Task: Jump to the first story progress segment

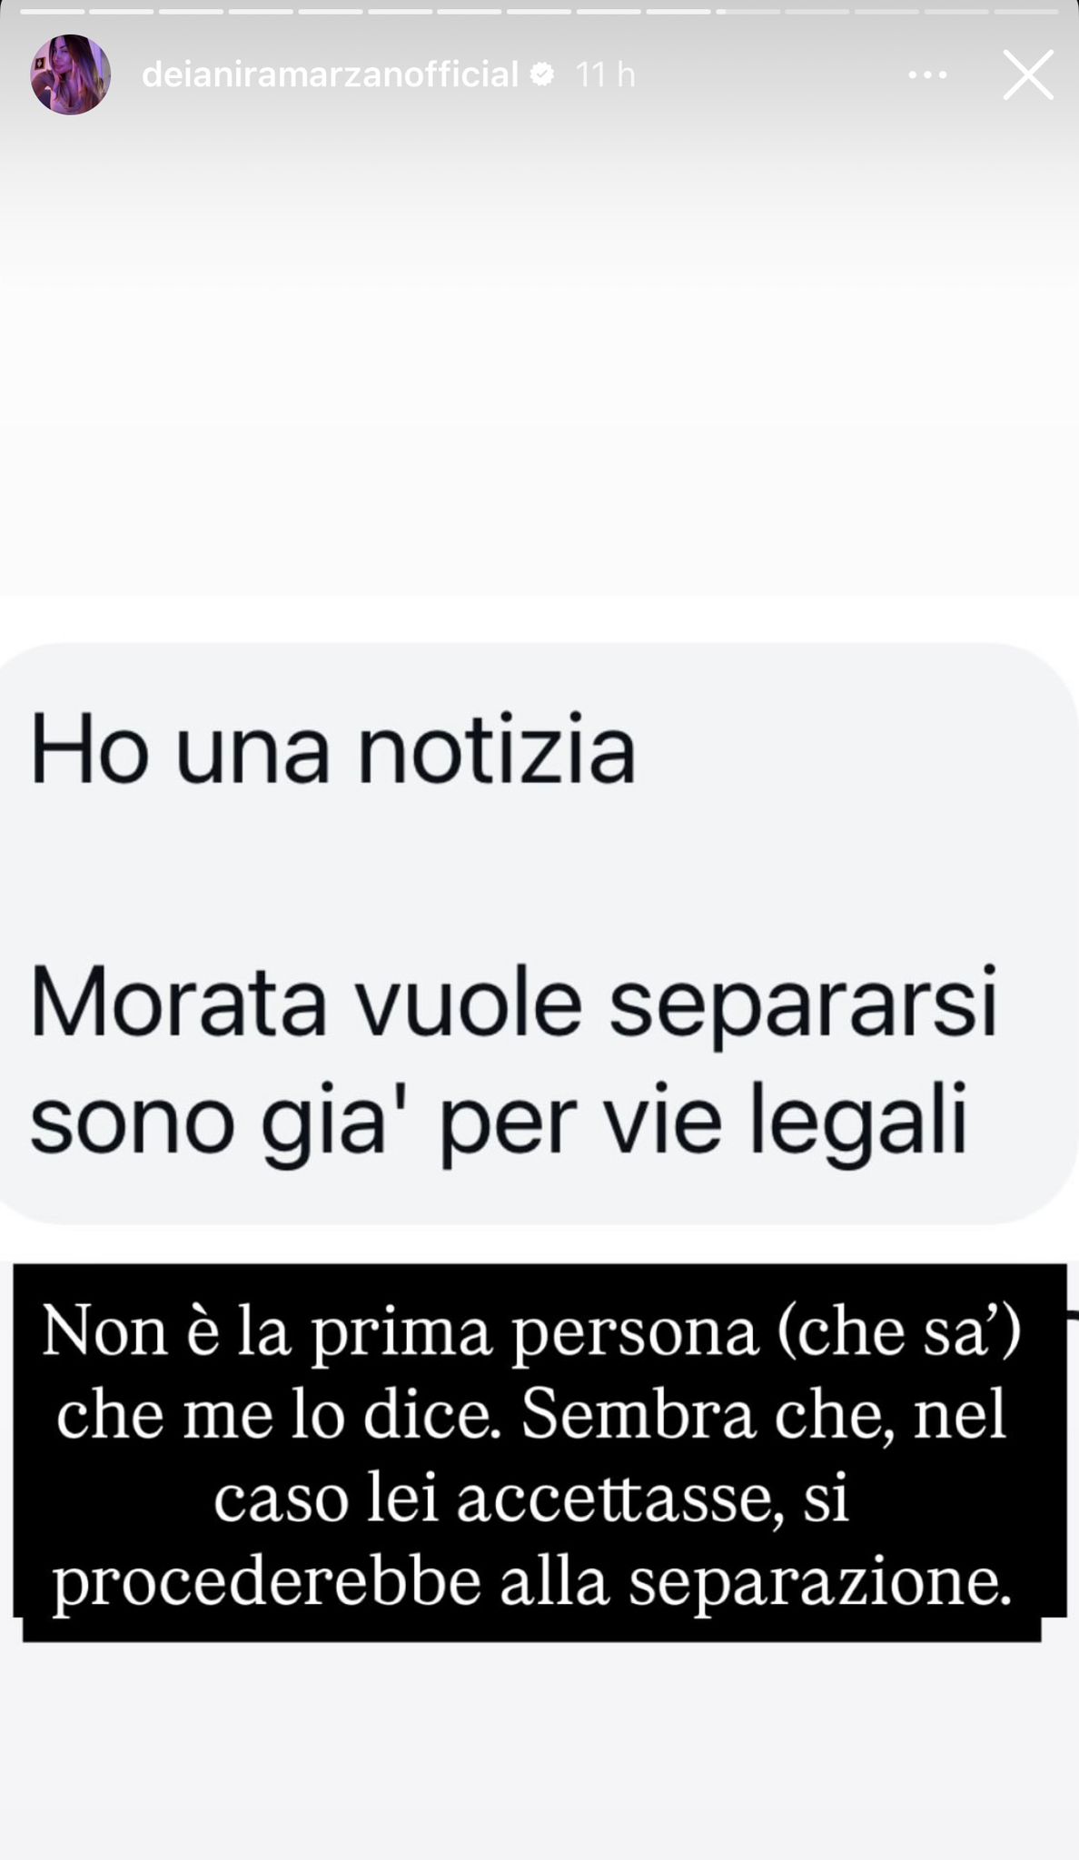Action: 53,12
